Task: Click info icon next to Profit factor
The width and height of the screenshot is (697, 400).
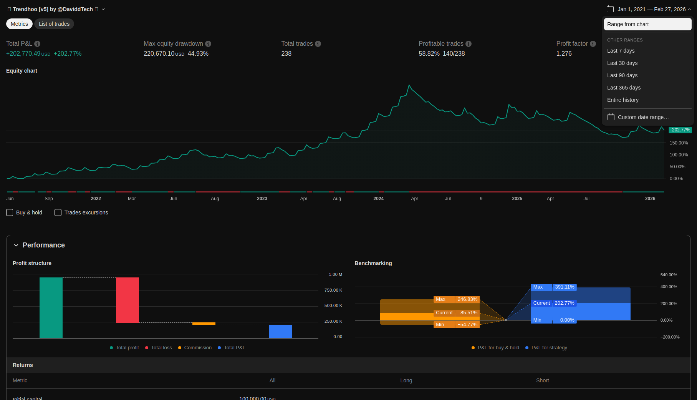Action: pos(593,44)
